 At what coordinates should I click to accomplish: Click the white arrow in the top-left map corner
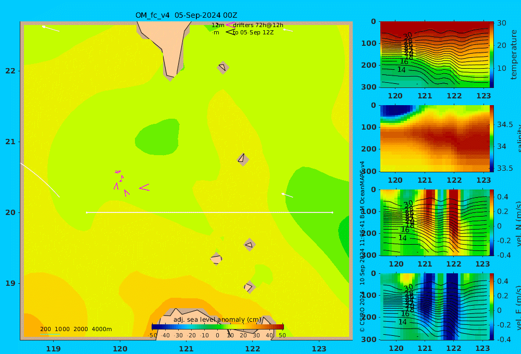coord(51,29)
